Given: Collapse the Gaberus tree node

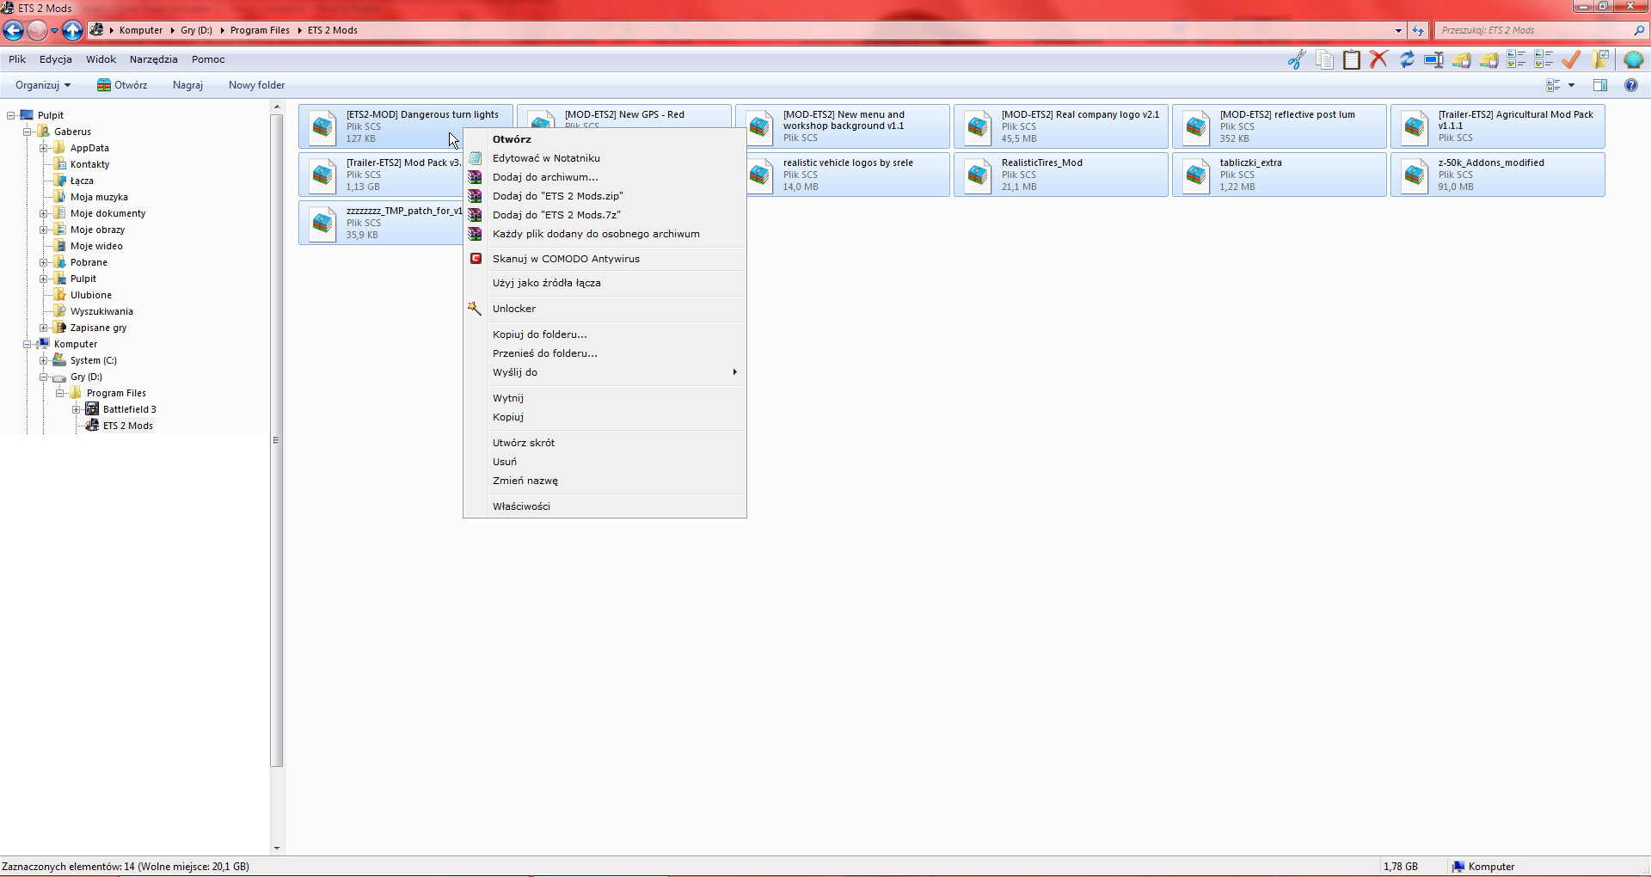Looking at the screenshot, I should pos(27,132).
